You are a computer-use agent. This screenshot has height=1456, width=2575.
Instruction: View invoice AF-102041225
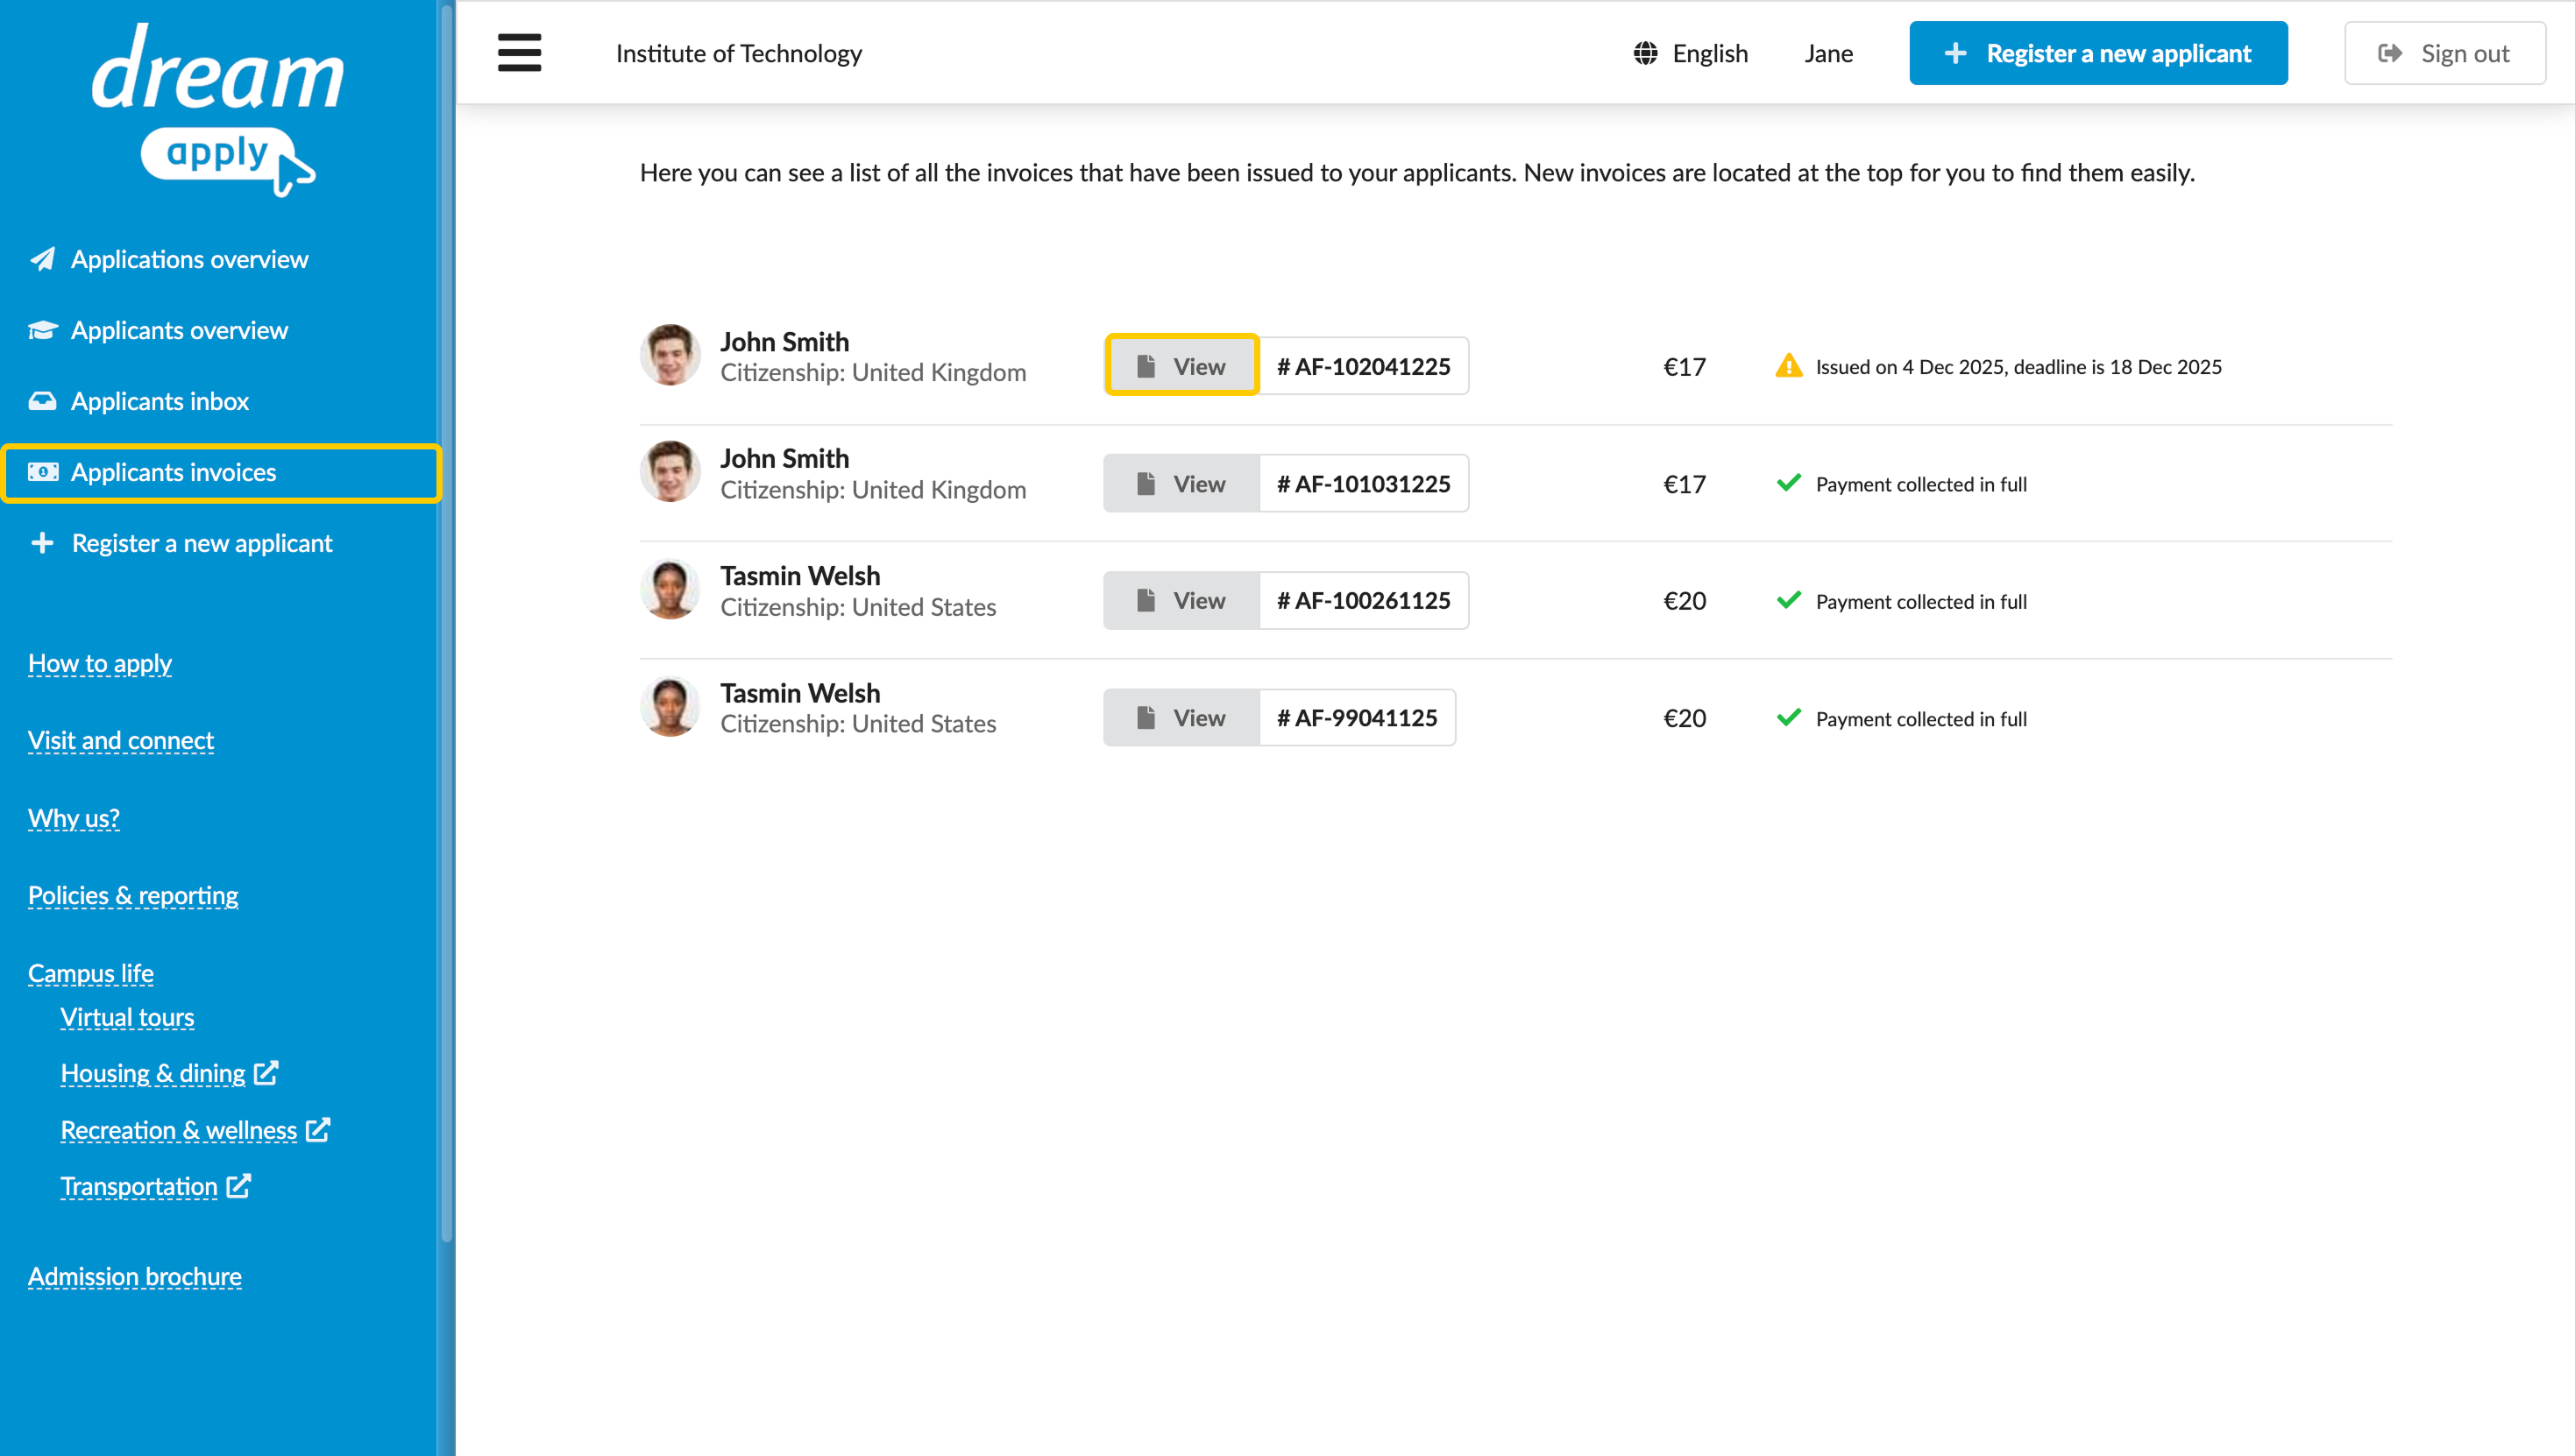click(1181, 366)
